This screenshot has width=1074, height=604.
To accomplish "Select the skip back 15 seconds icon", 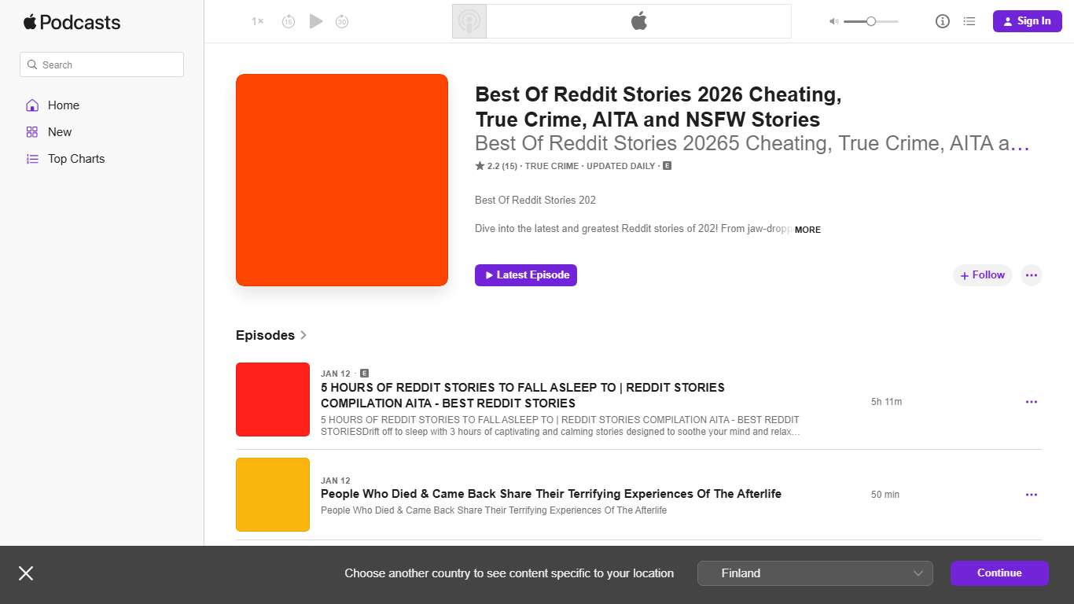I will [289, 21].
